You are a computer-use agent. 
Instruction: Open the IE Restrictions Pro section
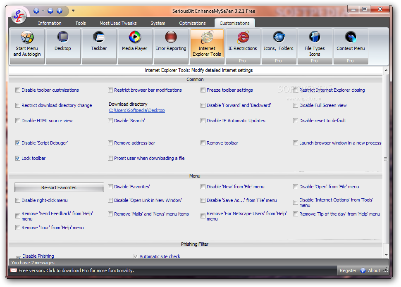click(243, 46)
